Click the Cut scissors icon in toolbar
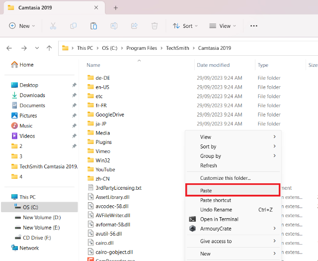The image size is (318, 261). pyautogui.click(x=53, y=26)
